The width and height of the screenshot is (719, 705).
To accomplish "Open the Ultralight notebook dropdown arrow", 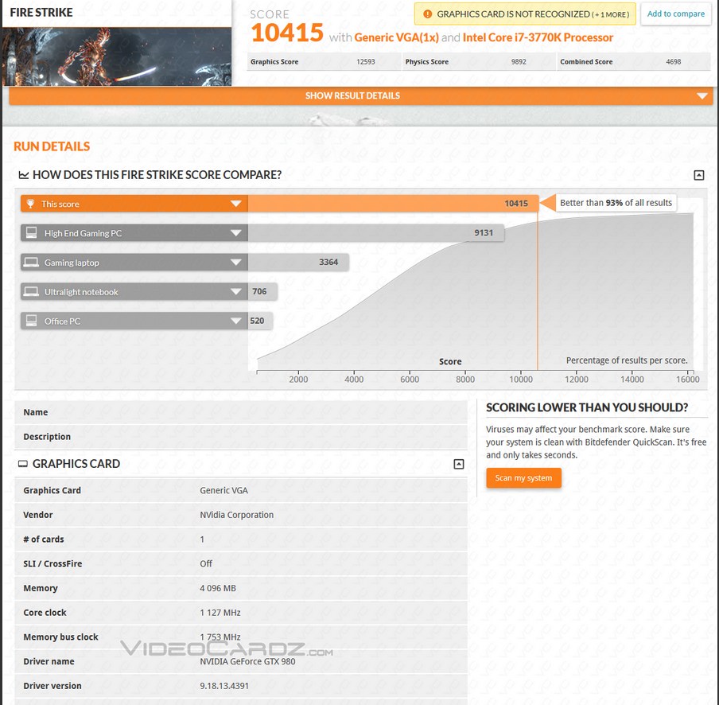I will pos(235,292).
